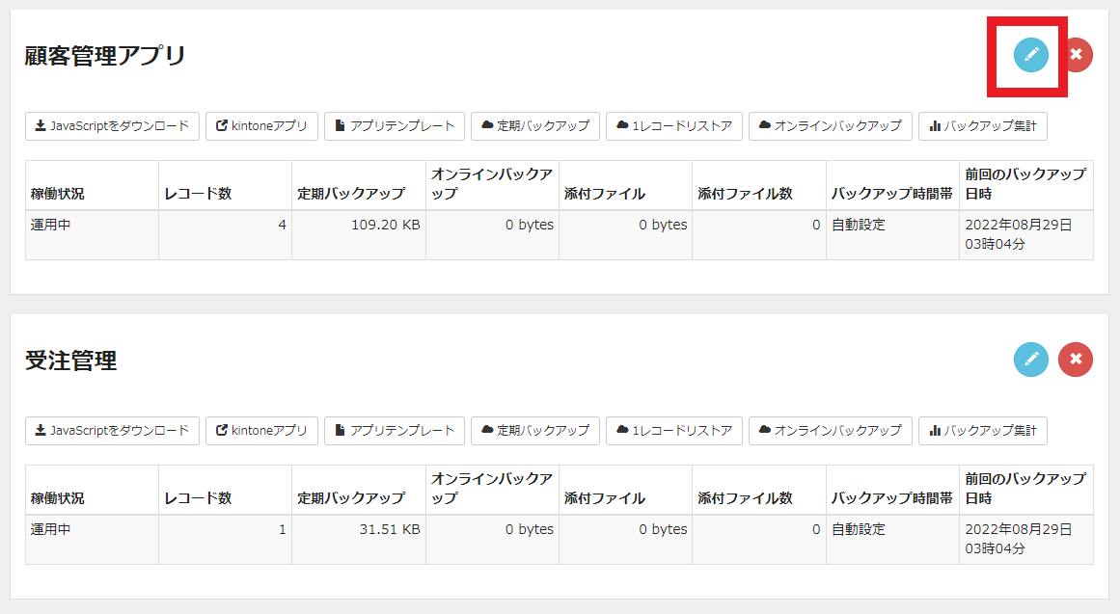The width and height of the screenshot is (1120, 614).
Task: Click the 109.20 KB backup size cell
Action: (x=359, y=235)
